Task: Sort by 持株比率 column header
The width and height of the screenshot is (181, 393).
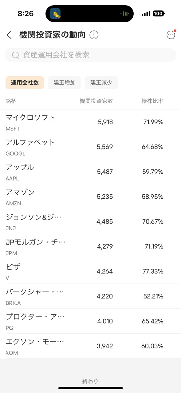Action: pyautogui.click(x=152, y=101)
